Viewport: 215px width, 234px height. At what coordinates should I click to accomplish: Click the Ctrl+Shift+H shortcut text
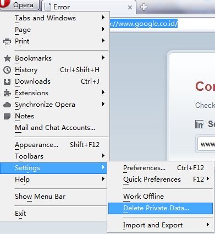80,70
